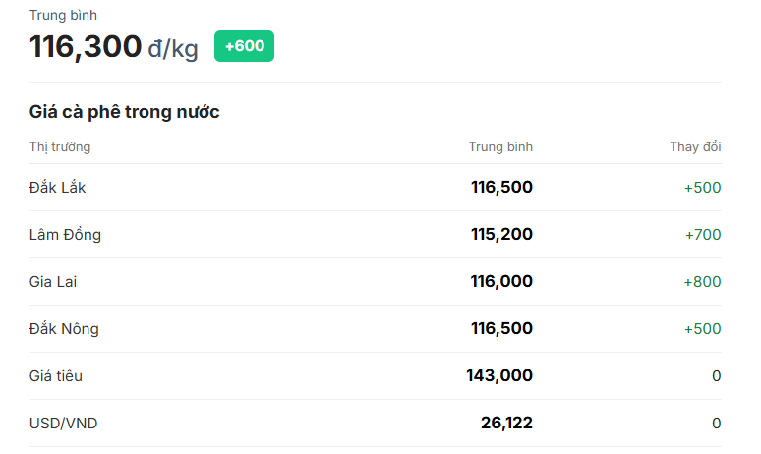Click the +700 change for Lâm Đồng
Screen dimensions: 761x454
702,235
